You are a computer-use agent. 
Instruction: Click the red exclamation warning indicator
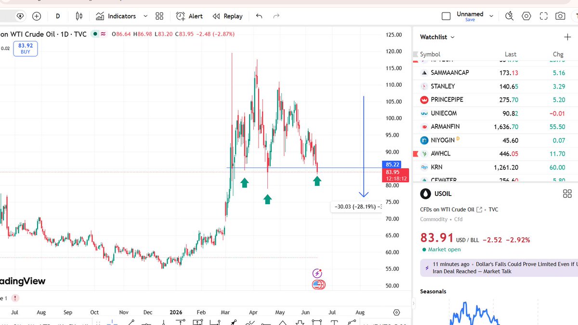coord(15,298)
